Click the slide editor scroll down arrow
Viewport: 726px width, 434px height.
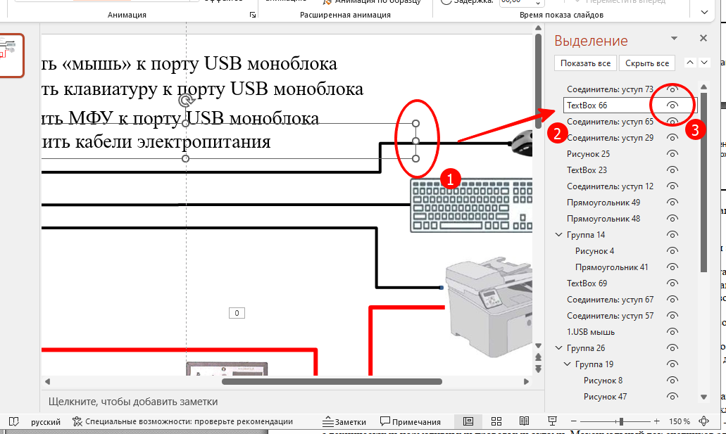pos(538,345)
